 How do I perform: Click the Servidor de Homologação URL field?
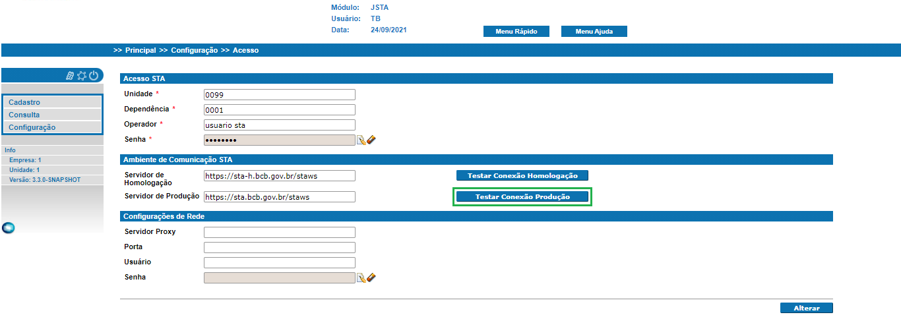click(x=280, y=175)
